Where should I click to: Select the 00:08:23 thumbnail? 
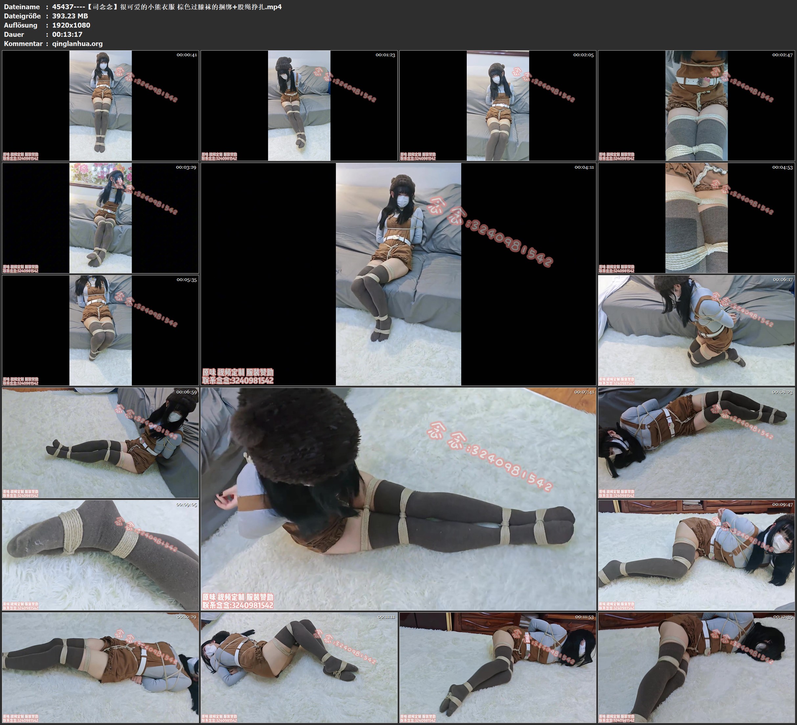[696, 442]
